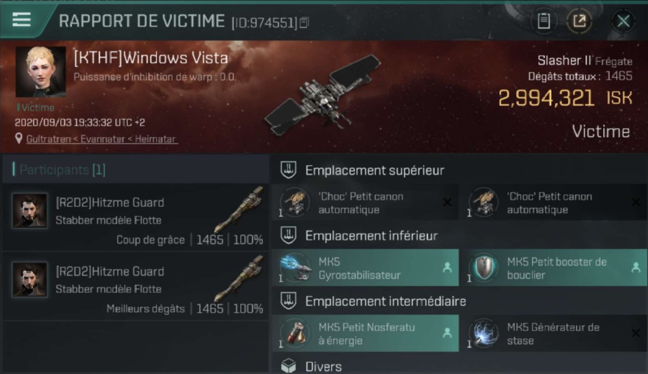Select the MK5 Générateur de stase module

click(554, 334)
